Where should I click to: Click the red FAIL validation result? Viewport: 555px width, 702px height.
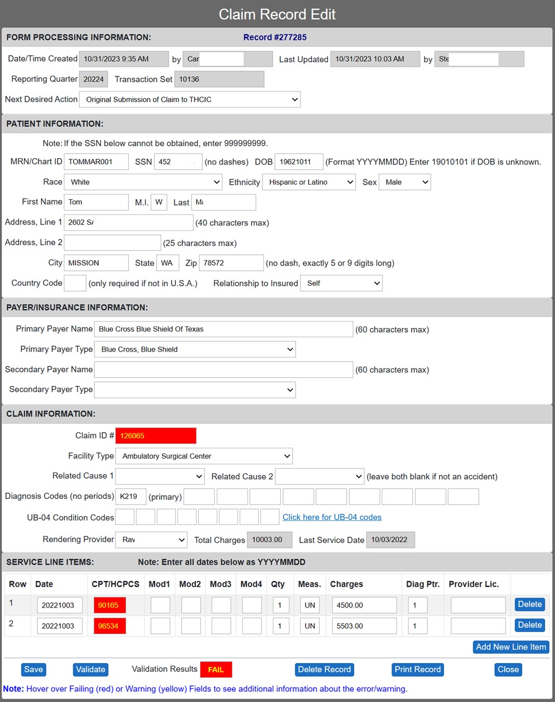(216, 669)
